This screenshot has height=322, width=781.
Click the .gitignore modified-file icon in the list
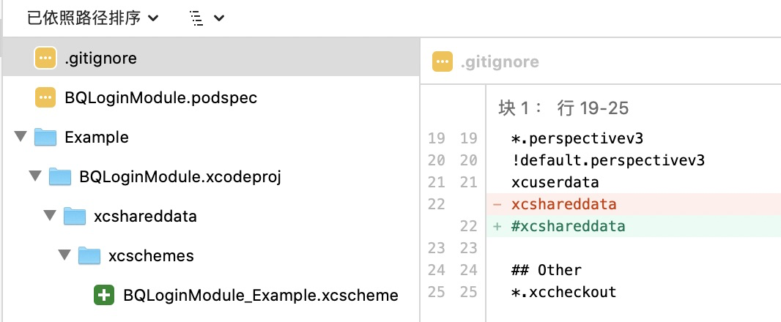click(x=45, y=59)
